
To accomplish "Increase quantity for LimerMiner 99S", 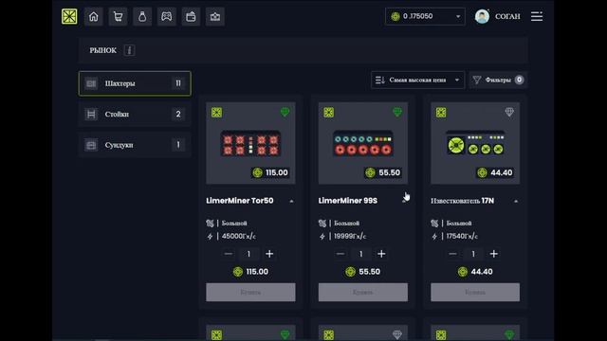I will [x=381, y=254].
